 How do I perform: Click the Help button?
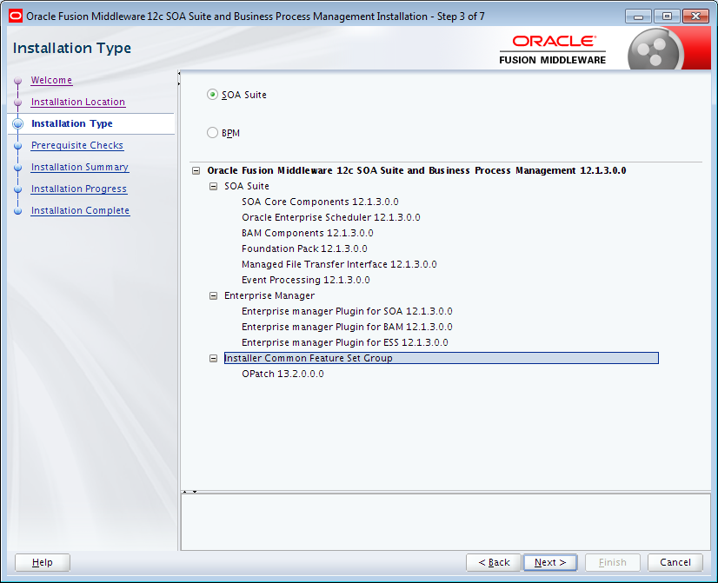[42, 562]
